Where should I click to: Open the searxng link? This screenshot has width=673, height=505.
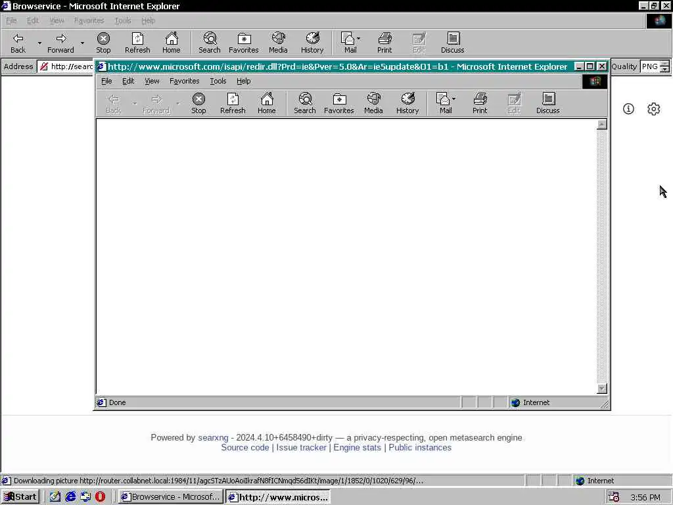[x=213, y=437]
